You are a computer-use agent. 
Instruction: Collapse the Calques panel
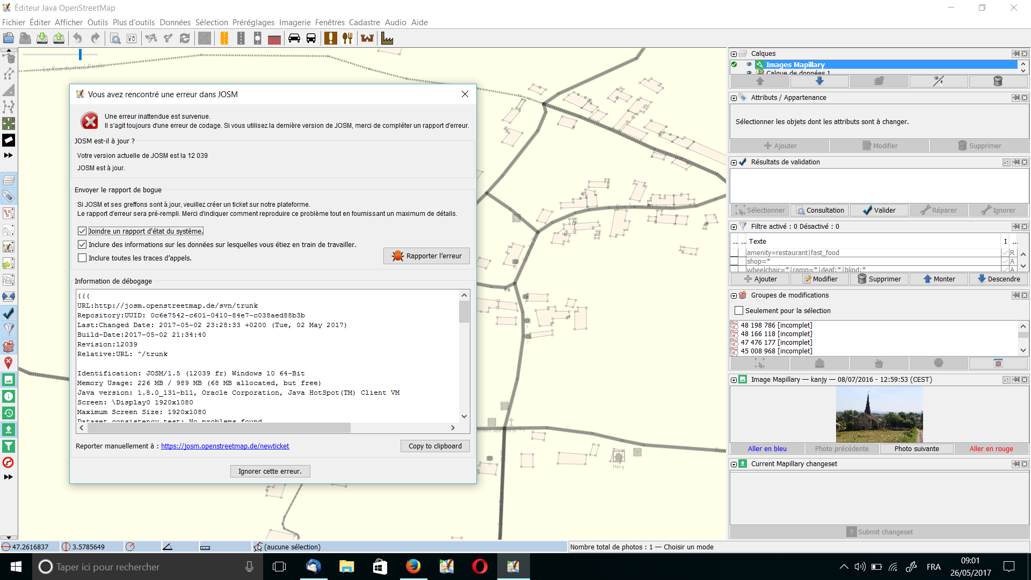(734, 54)
